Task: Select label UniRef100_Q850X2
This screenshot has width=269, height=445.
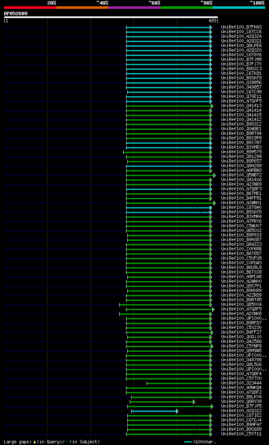Action: [242, 230]
